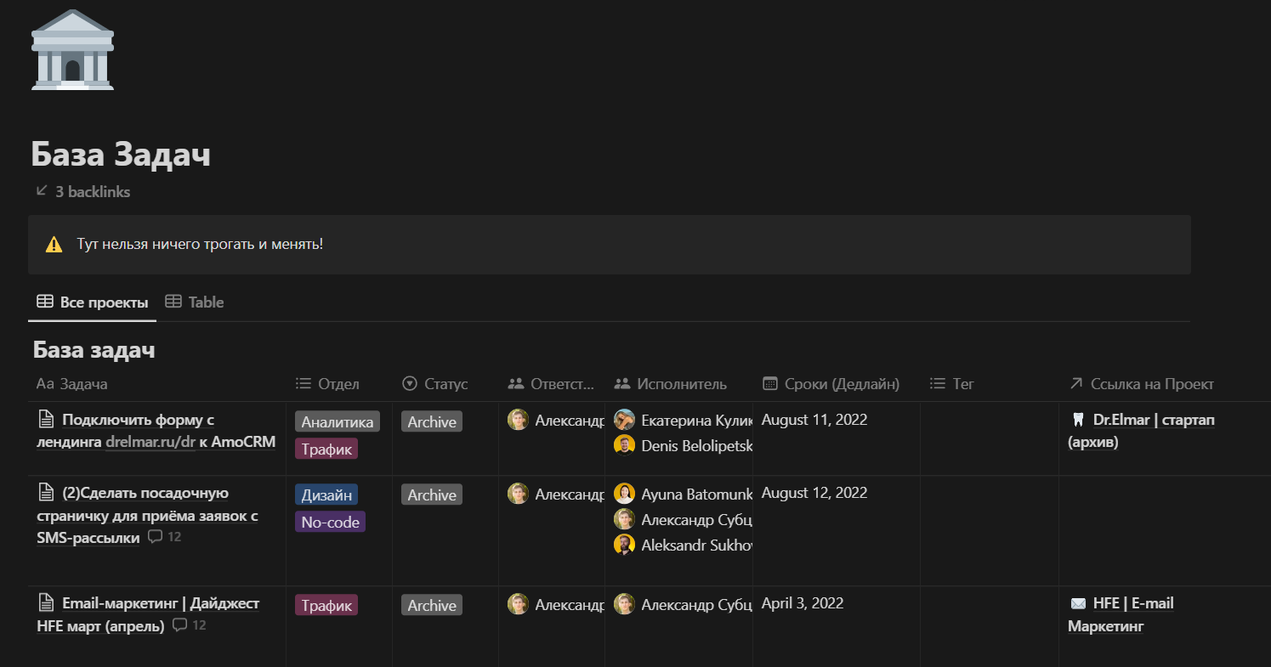Click the warning triangle callout icon
The width and height of the screenshot is (1271, 667).
54,245
